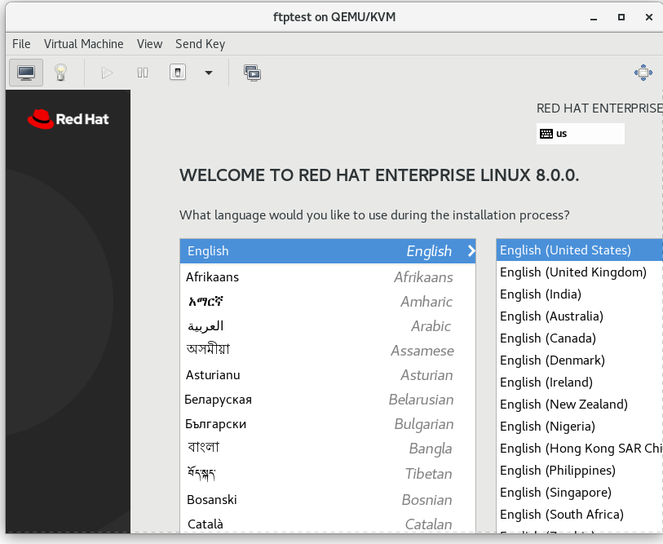The height and width of the screenshot is (544, 663).
Task: Click the Red Hat logo
Action: click(68, 119)
